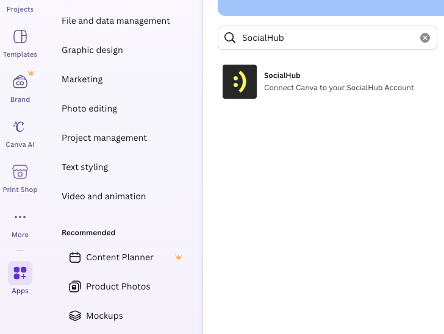Open the recommended Product Photos app
This screenshot has width=444, height=334.
pos(118,286)
